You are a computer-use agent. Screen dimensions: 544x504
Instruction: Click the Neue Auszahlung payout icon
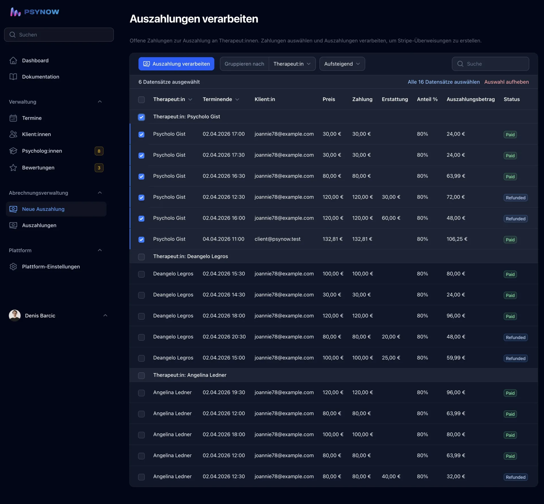coord(13,209)
